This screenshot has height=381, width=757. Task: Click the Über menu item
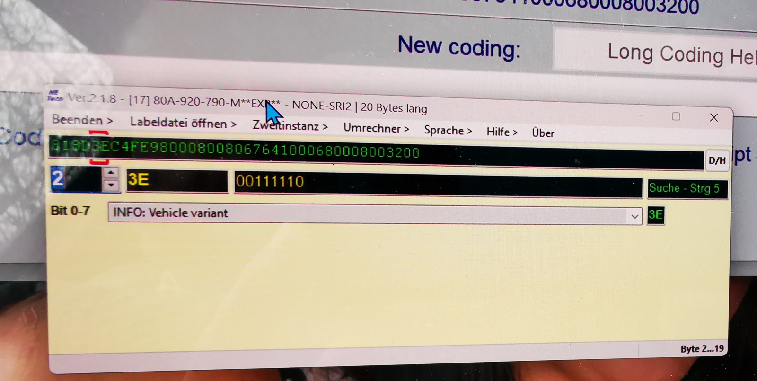(543, 133)
